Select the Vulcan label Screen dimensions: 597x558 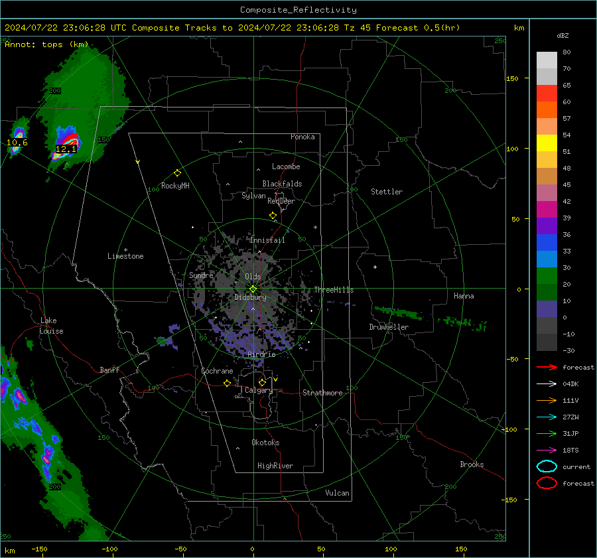337,493
